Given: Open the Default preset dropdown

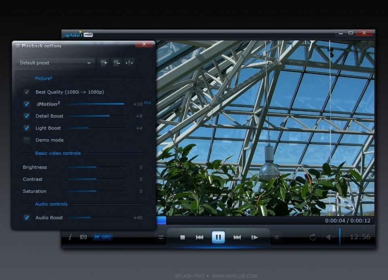Looking at the screenshot, I should coord(55,63).
